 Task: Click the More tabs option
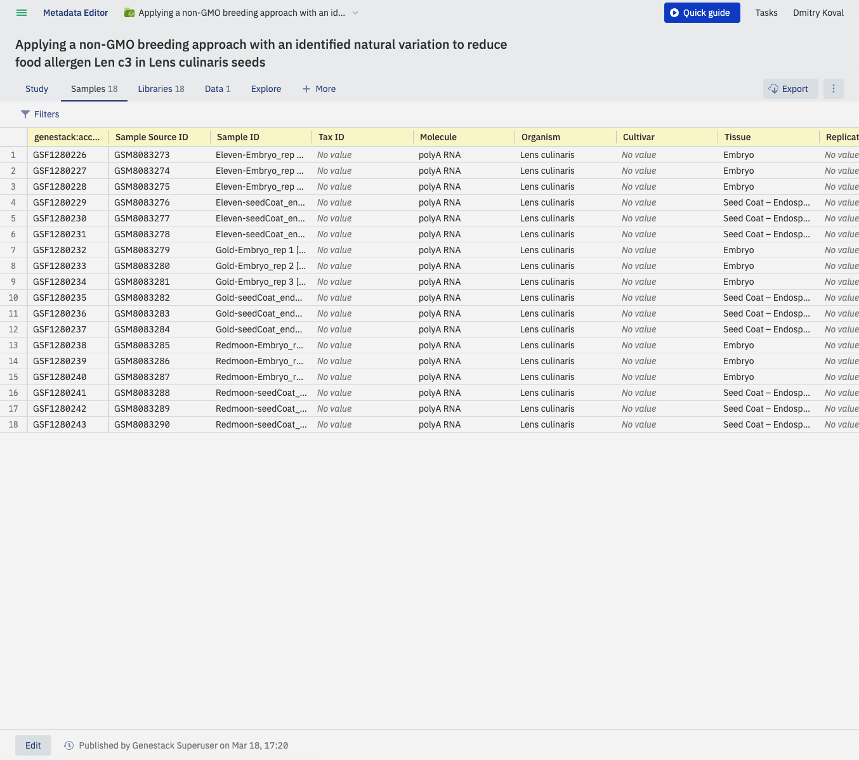(319, 89)
